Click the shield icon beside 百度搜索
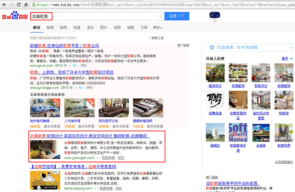295x192 pixels. pyautogui.click(x=212, y=48)
